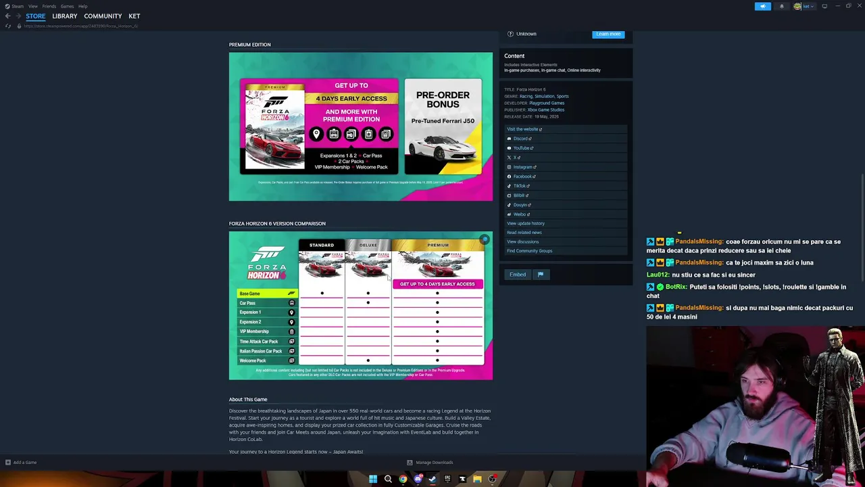Open Find Community Groups
Screen dimensions: 865x487
coord(530,250)
